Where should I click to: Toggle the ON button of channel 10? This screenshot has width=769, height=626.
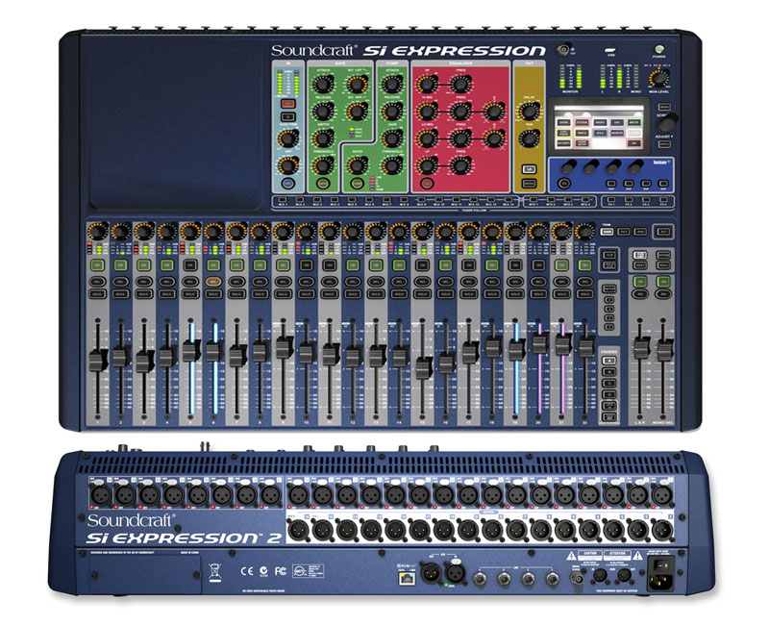(306, 265)
